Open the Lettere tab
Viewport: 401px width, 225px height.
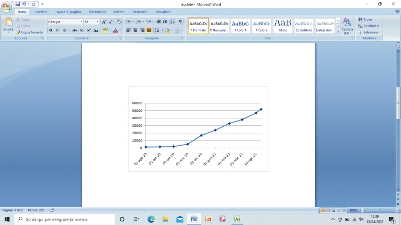(x=119, y=12)
